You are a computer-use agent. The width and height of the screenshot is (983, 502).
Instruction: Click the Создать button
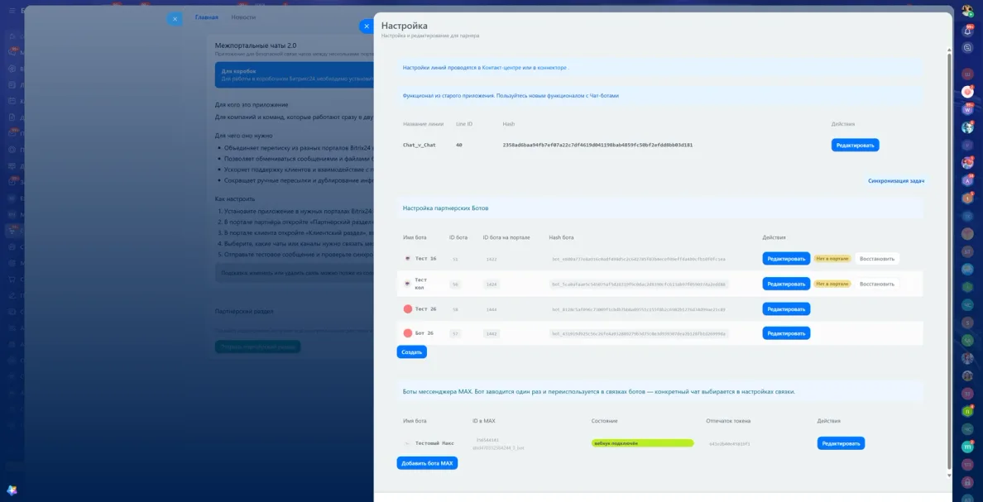click(412, 352)
